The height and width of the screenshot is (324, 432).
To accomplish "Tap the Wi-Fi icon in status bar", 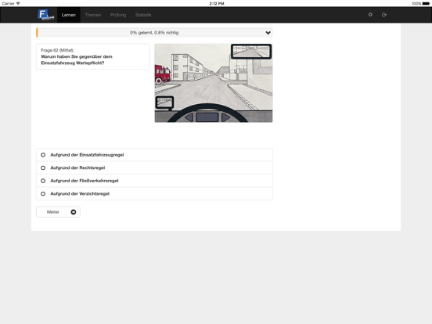I will click(18, 4).
